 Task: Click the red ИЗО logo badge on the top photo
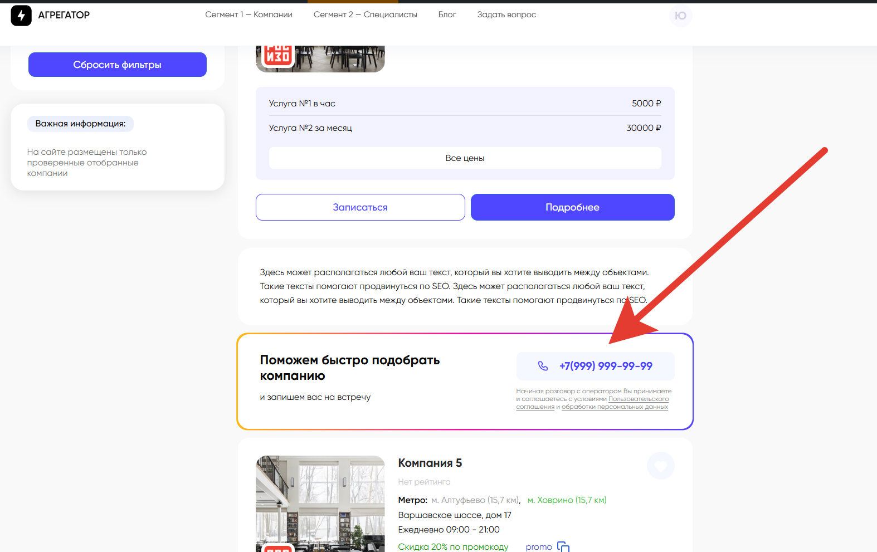277,56
